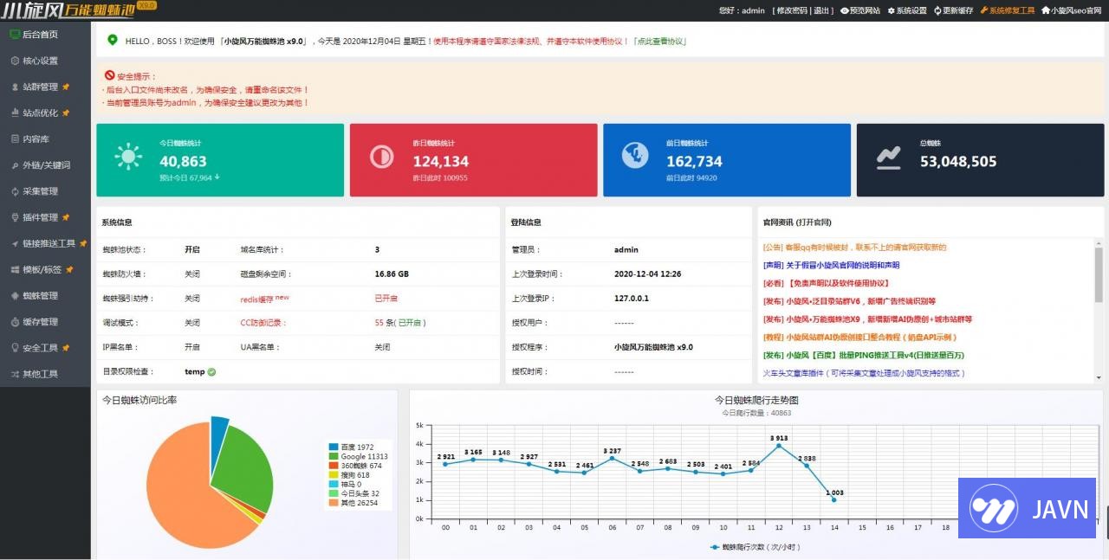The width and height of the screenshot is (1109, 560).
Task: Open the 点此查看协议 link
Action: (661, 42)
